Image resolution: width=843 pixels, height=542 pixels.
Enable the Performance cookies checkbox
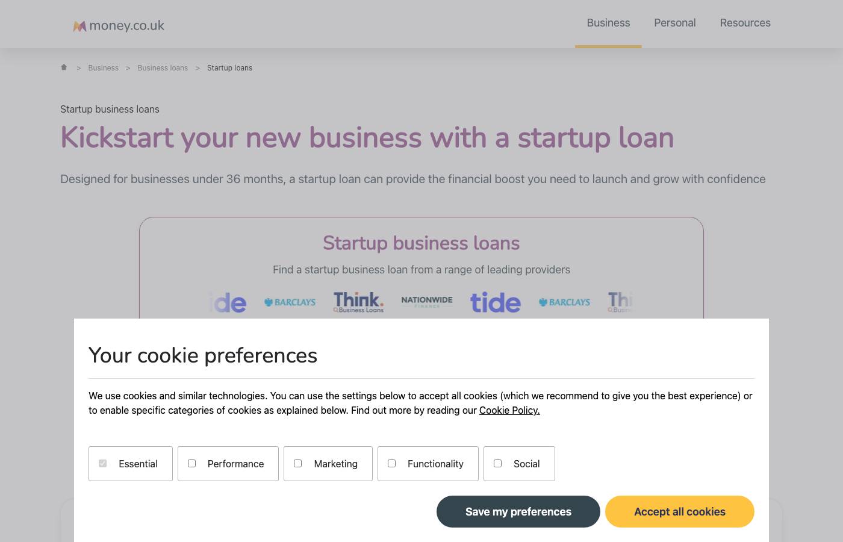[191, 463]
